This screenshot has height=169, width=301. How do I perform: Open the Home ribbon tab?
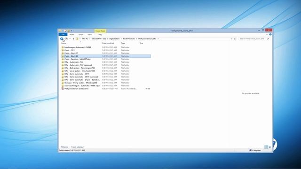[72, 35]
